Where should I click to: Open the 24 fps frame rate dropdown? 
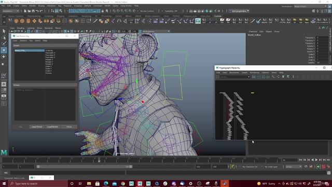coord(294,167)
